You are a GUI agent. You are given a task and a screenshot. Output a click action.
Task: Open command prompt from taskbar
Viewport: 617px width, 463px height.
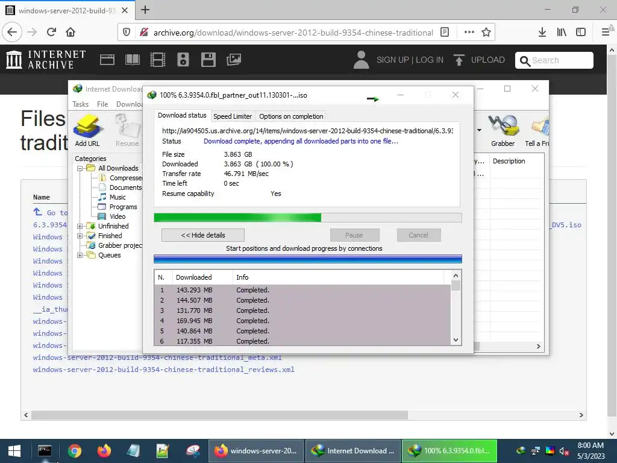[x=45, y=451]
